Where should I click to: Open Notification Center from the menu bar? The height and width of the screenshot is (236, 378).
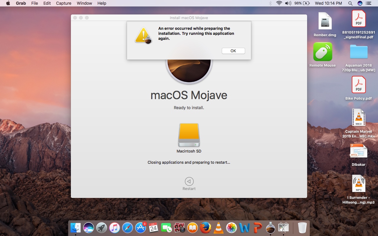tap(368, 3)
